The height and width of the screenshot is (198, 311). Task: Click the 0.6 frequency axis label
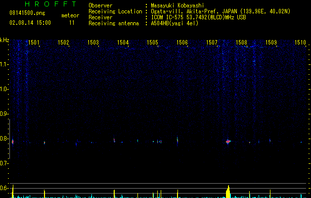pos(4,188)
